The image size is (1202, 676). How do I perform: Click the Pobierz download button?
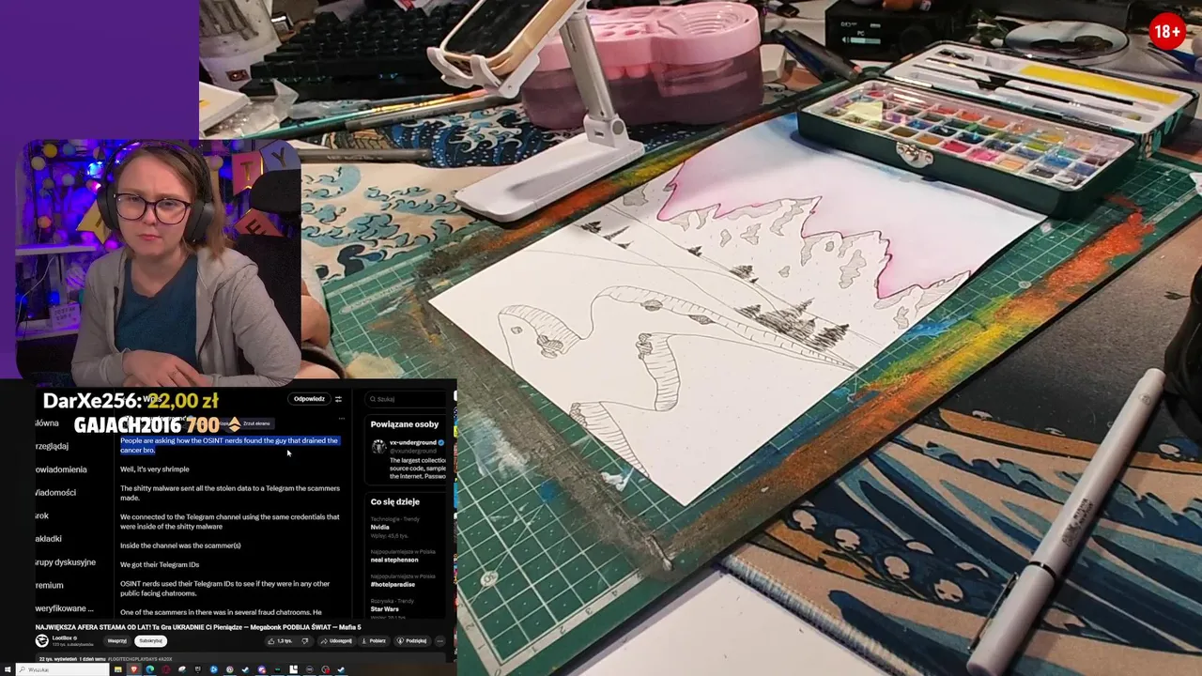(374, 640)
